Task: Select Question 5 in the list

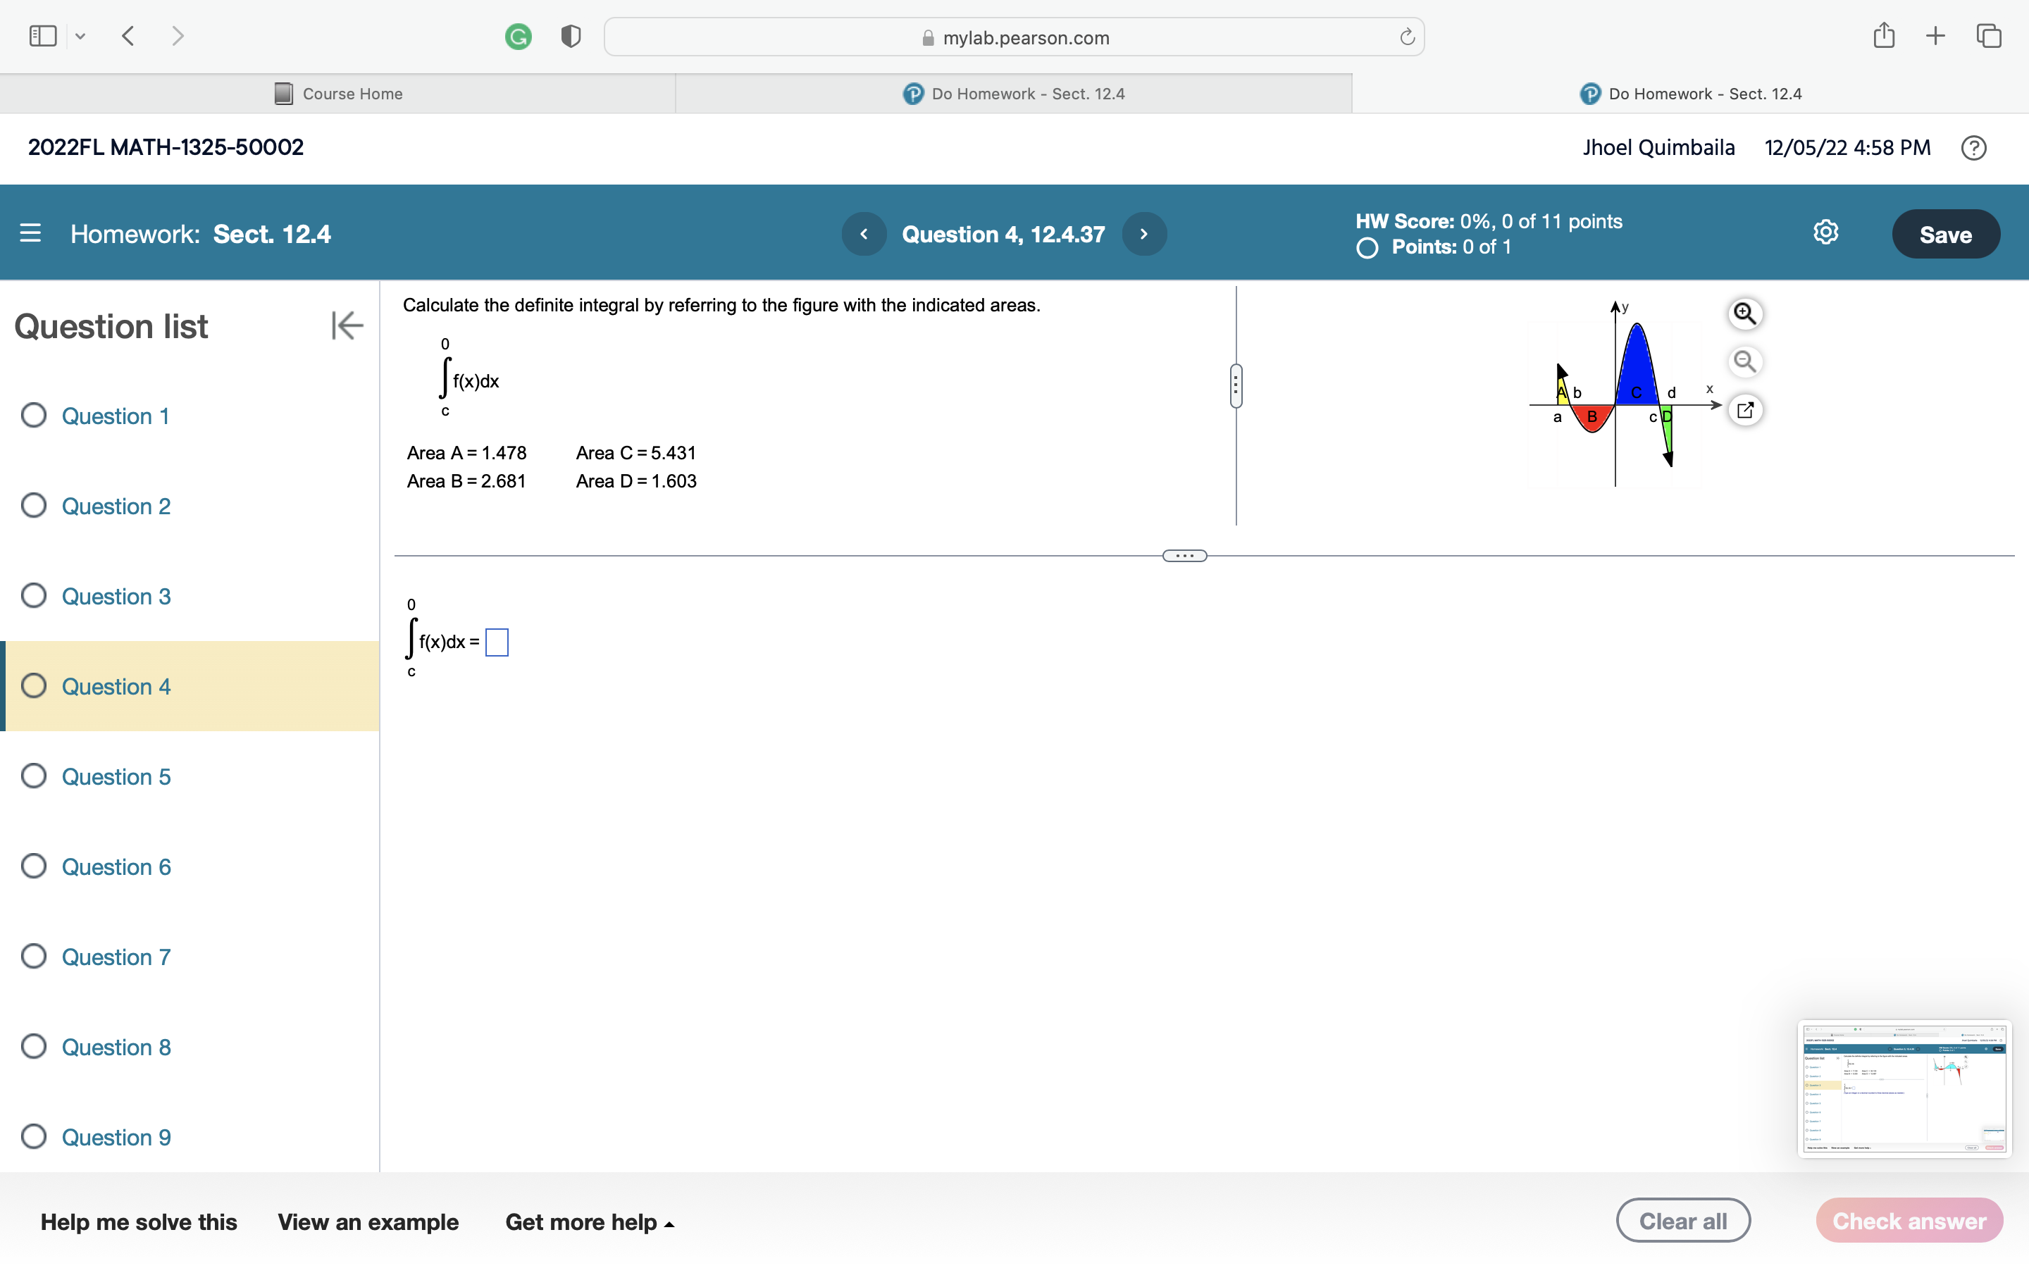Action: pos(115,776)
